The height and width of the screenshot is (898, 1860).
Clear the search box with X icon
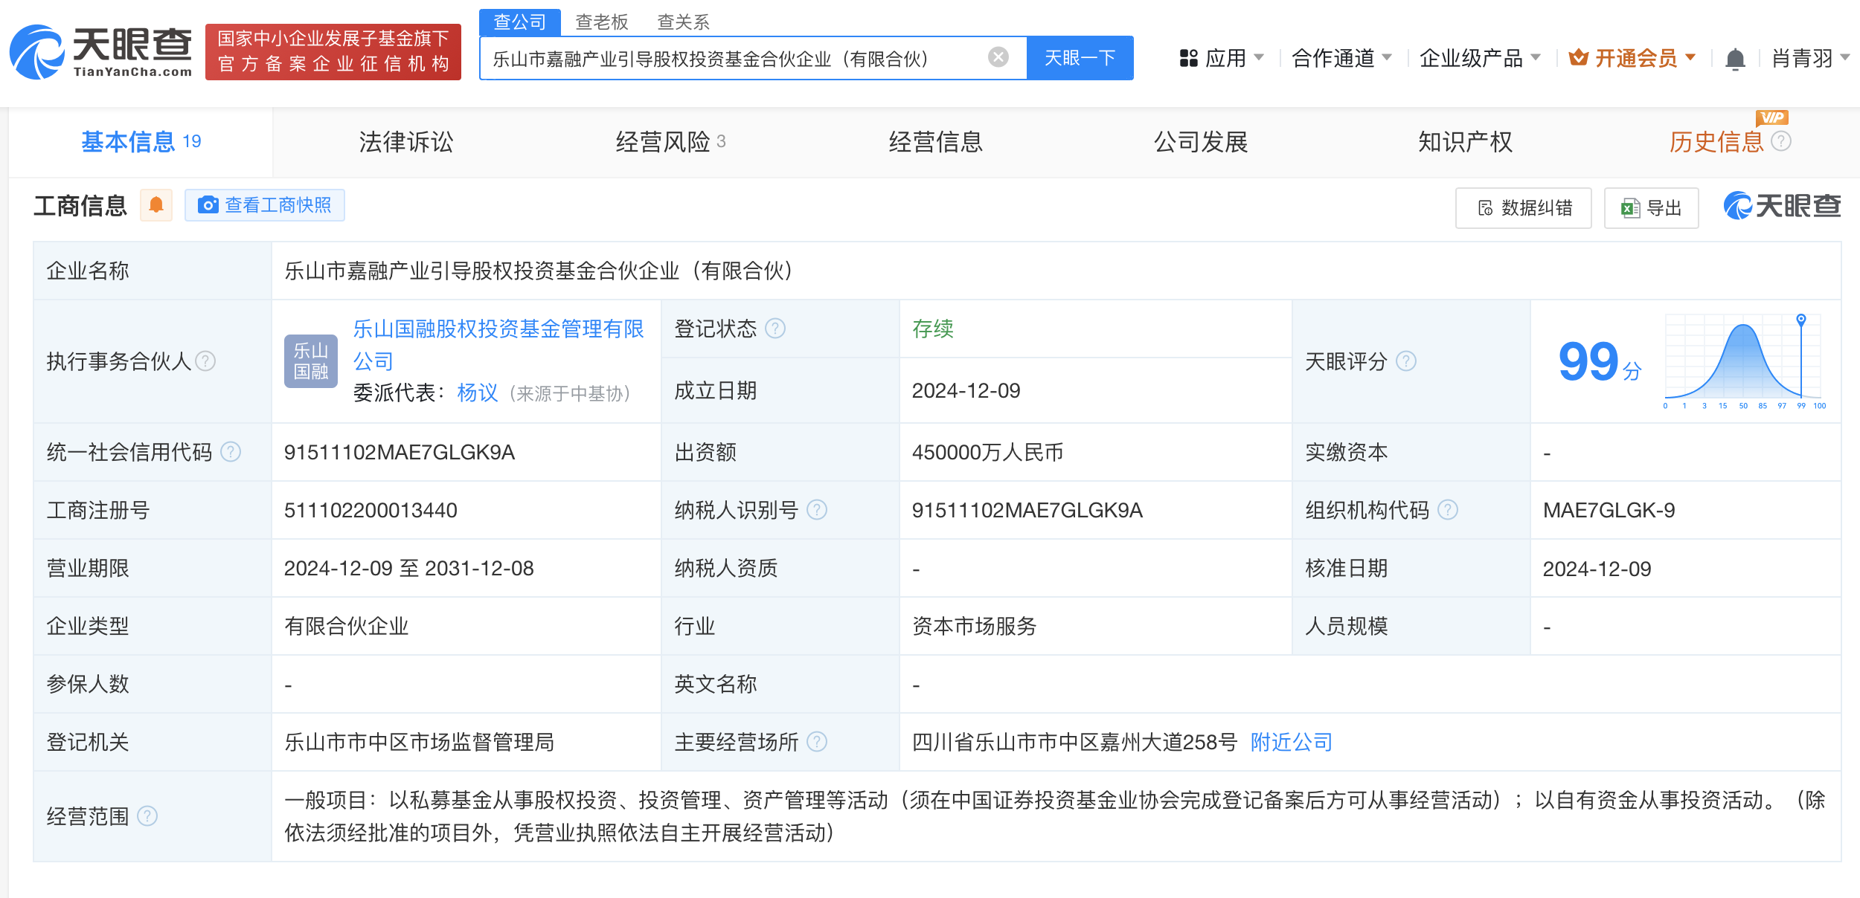tap(998, 57)
